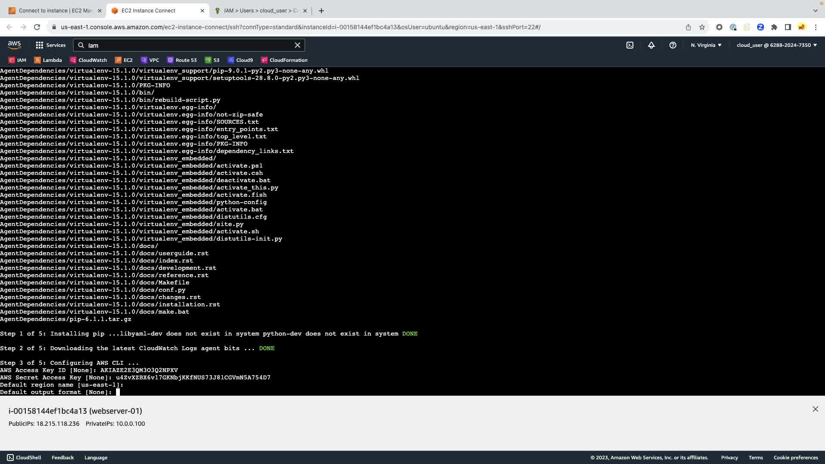Open the browser tab list chevron
Viewport: 825px width, 464px height.
tap(815, 10)
